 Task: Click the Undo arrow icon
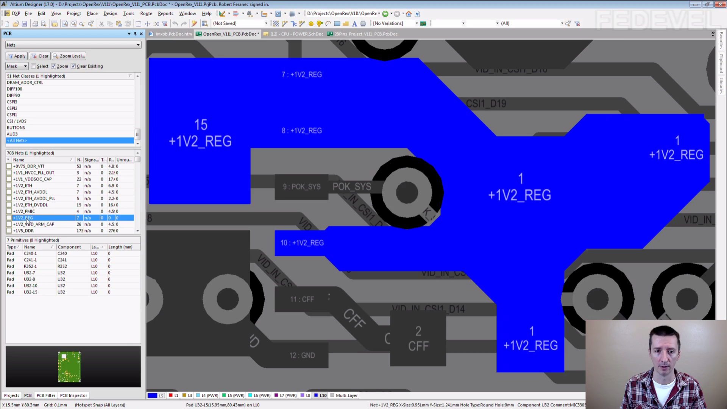(175, 23)
